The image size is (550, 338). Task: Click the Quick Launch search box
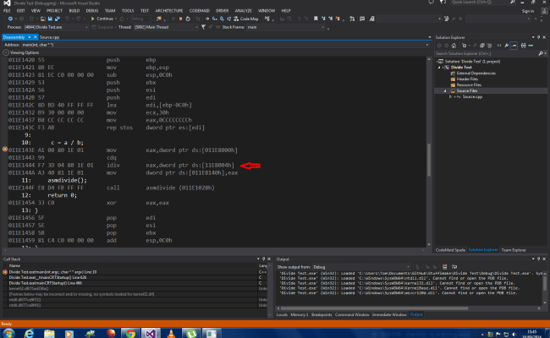482,2
